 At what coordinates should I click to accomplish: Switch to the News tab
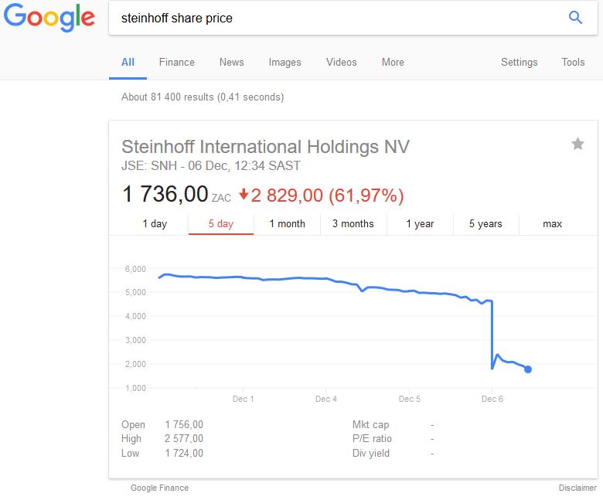point(231,62)
